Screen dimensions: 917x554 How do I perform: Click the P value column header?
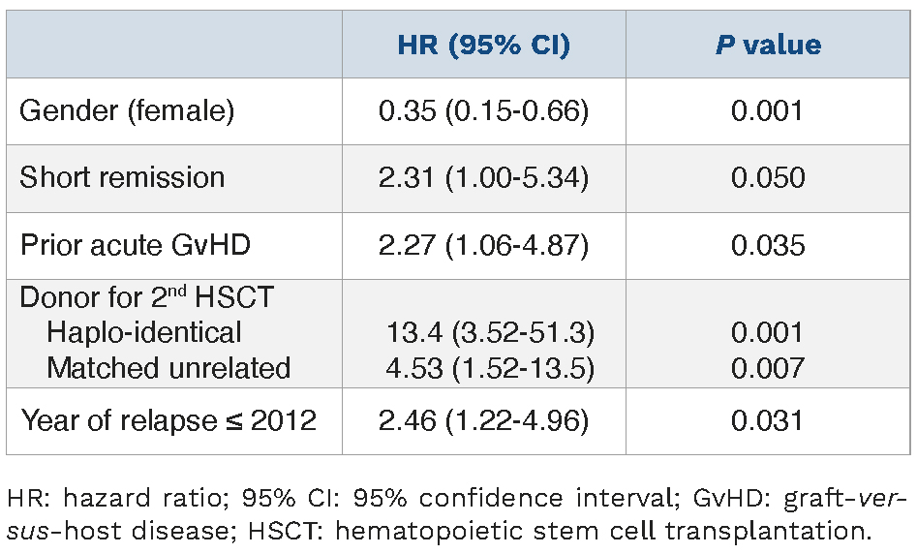pos(768,45)
